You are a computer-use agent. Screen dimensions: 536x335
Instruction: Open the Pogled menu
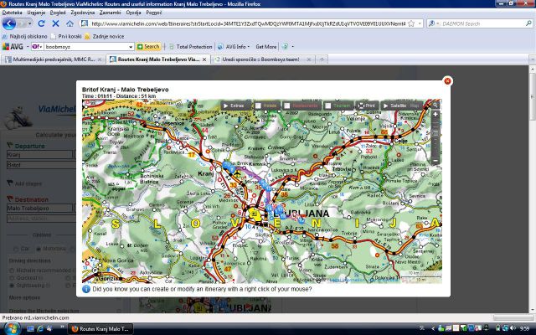(58, 13)
